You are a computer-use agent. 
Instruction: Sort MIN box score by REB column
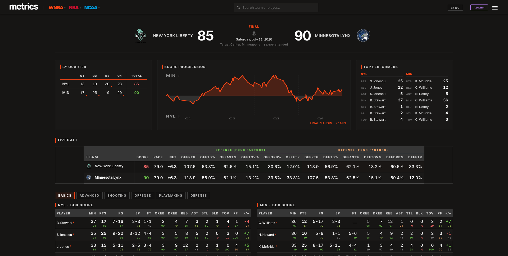click(389, 213)
